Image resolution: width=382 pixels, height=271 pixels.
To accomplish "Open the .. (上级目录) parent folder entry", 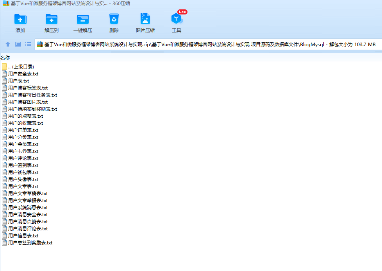I will (x=18, y=66).
